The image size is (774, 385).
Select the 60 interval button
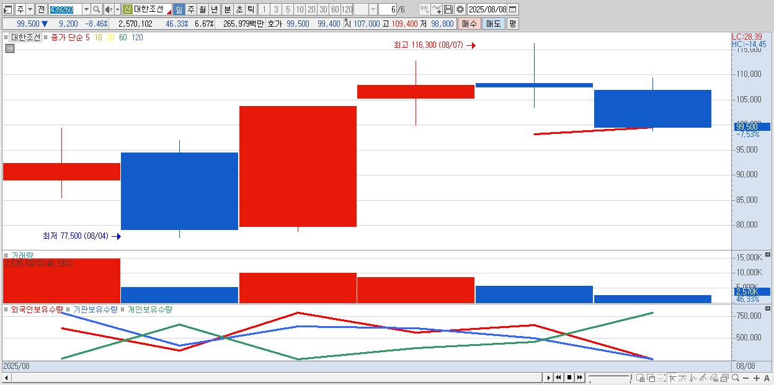[x=335, y=9]
